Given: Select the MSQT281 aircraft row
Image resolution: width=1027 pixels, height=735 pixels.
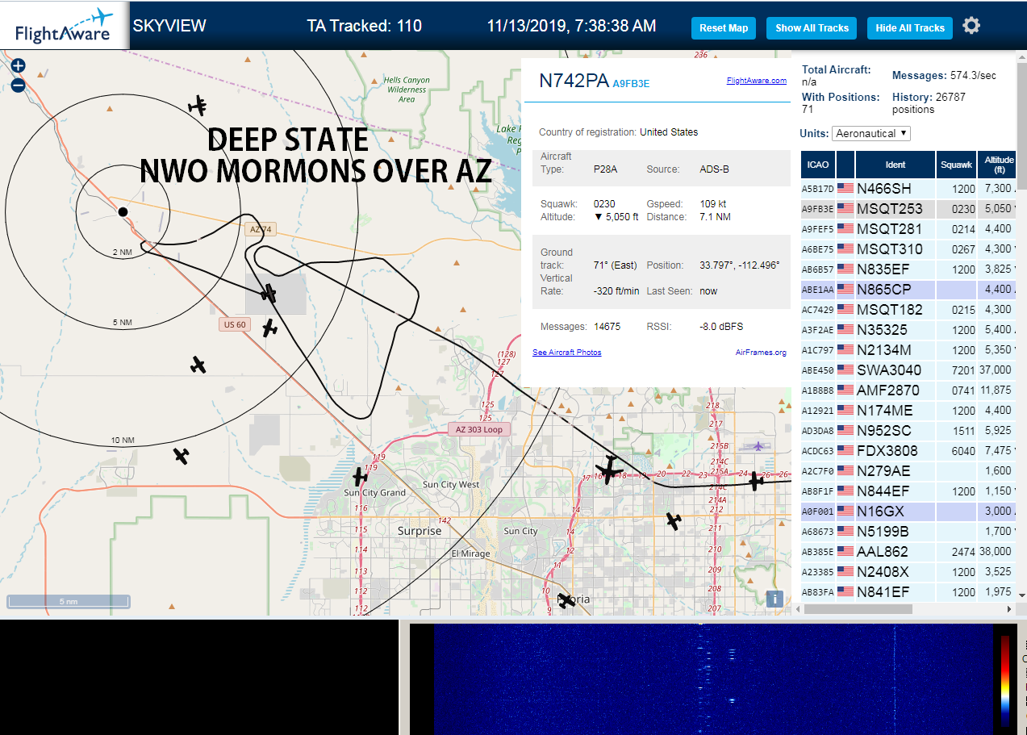Looking at the screenshot, I should 908,228.
